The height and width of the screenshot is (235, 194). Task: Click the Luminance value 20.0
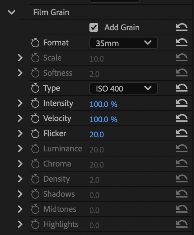click(97, 150)
